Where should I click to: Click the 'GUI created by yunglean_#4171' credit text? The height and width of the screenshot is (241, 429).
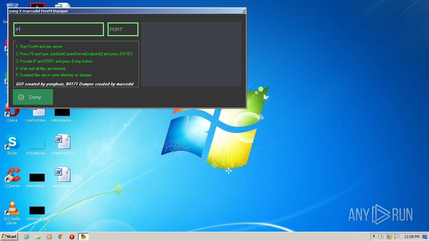coord(47,84)
